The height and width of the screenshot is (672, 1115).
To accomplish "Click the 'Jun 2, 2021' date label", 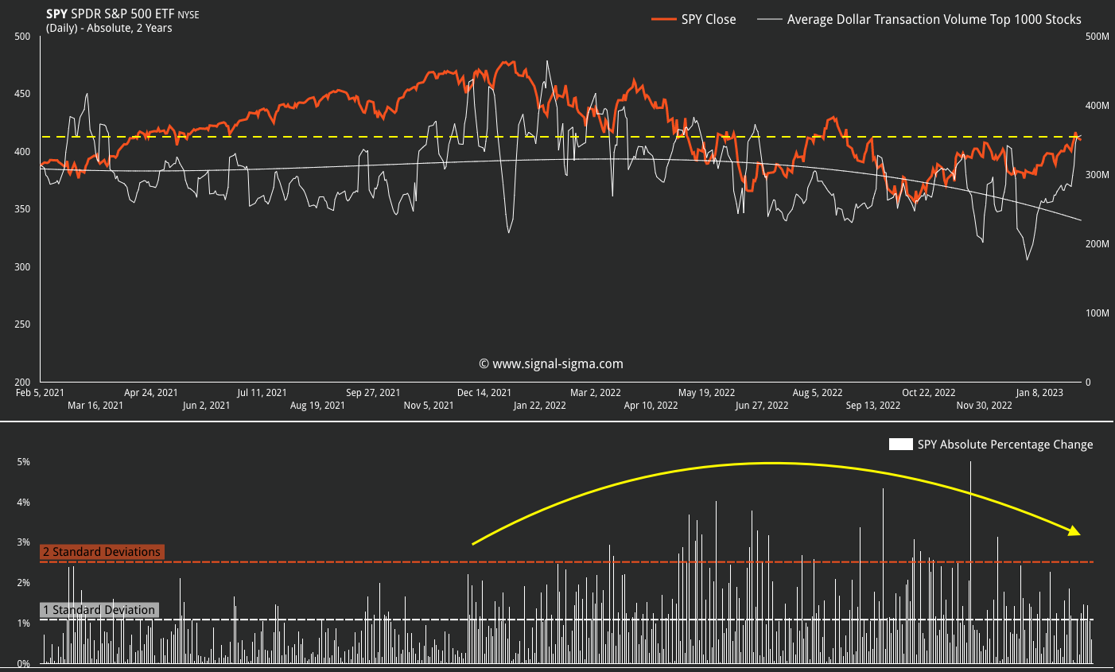I will click(206, 406).
